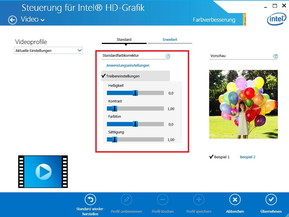Viewport: 289px width, 217px height.
Task: Click the Videoprofile heading
Action: pyautogui.click(x=31, y=42)
